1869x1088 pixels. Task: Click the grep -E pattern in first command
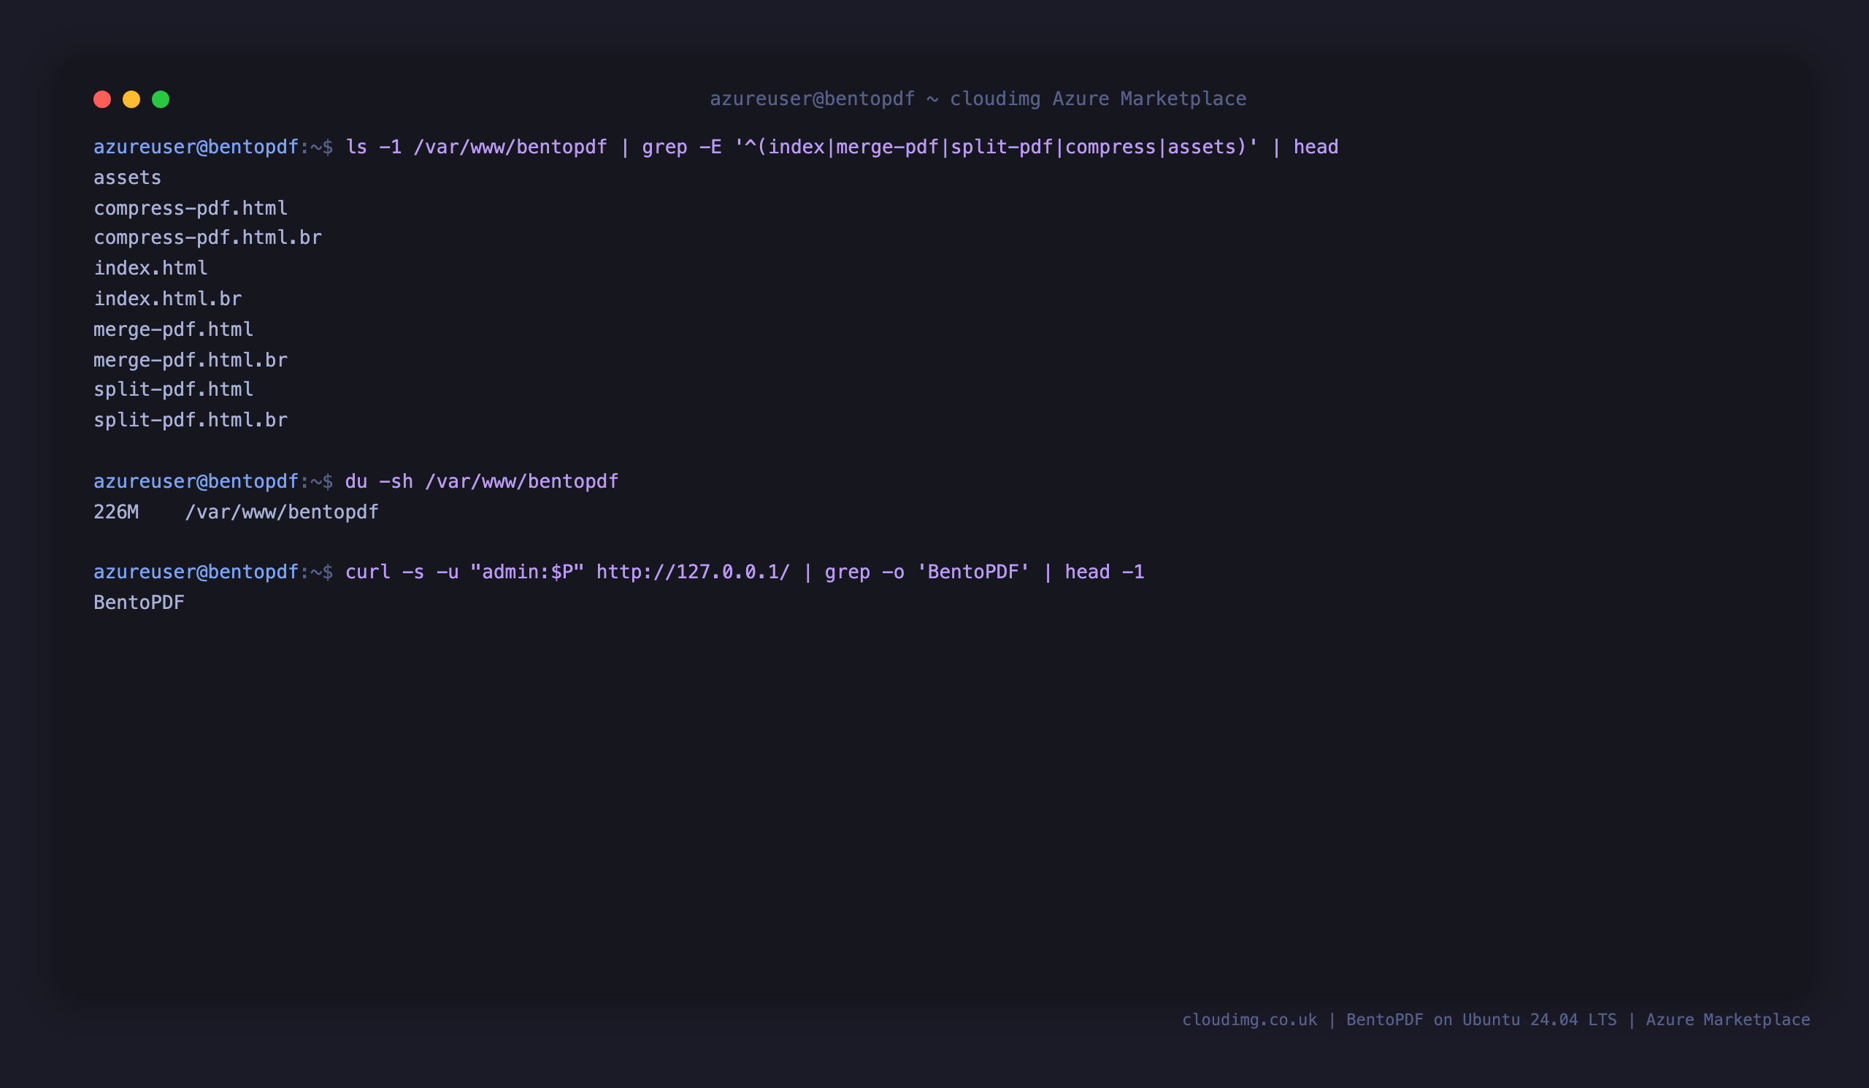tap(996, 147)
